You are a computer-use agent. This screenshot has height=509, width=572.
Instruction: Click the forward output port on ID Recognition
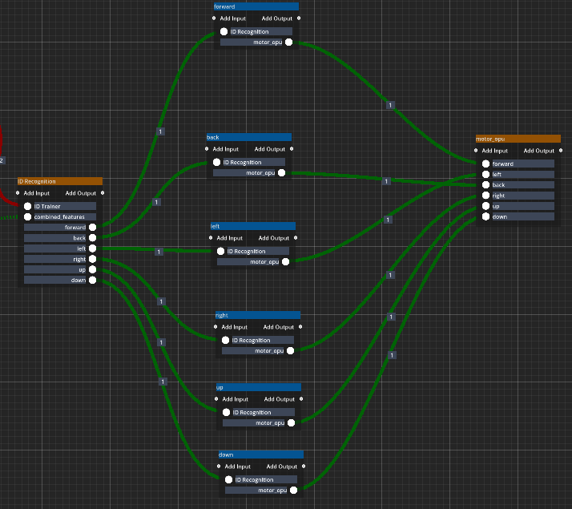[93, 227]
